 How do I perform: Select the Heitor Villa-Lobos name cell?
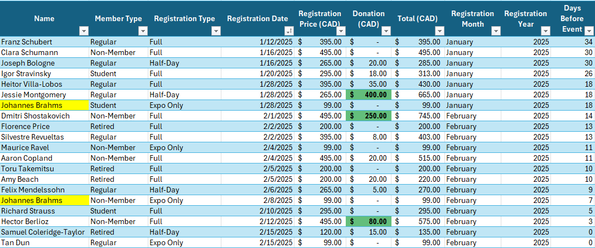point(45,84)
